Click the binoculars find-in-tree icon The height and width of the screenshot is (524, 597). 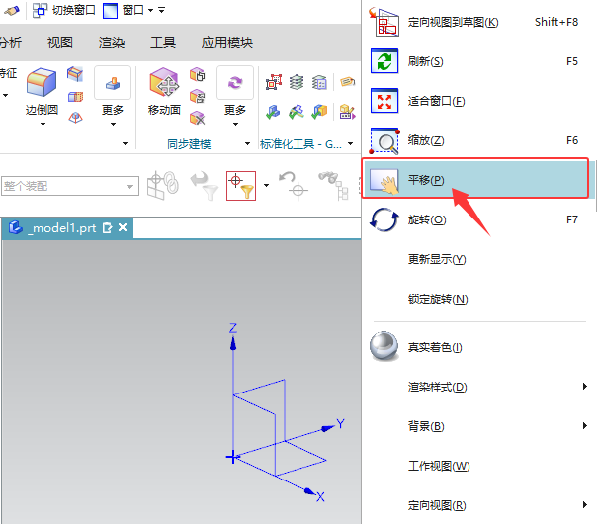(333, 186)
